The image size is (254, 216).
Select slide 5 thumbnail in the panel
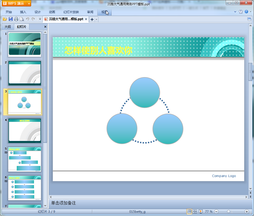(24, 159)
